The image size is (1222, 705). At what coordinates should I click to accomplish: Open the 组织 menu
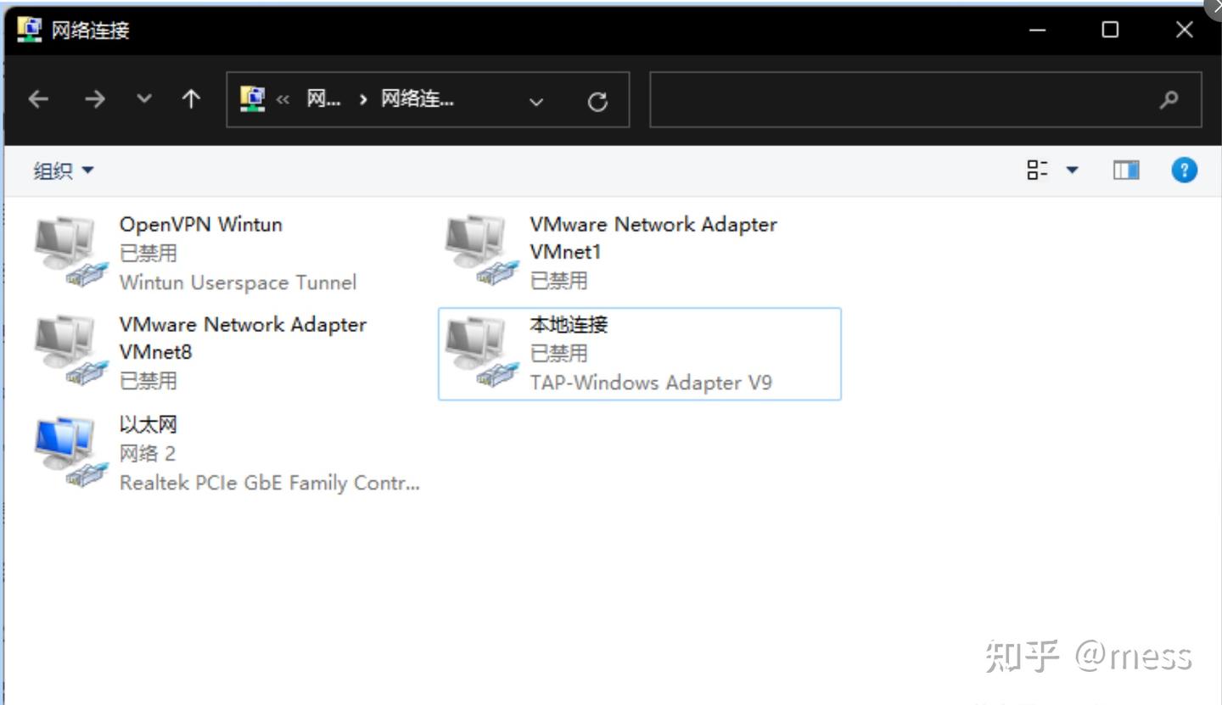pos(64,171)
